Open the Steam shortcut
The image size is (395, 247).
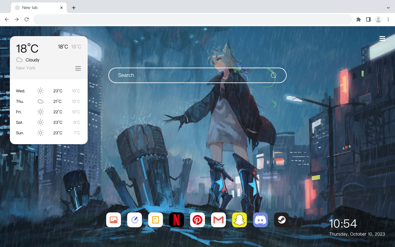tap(281, 220)
